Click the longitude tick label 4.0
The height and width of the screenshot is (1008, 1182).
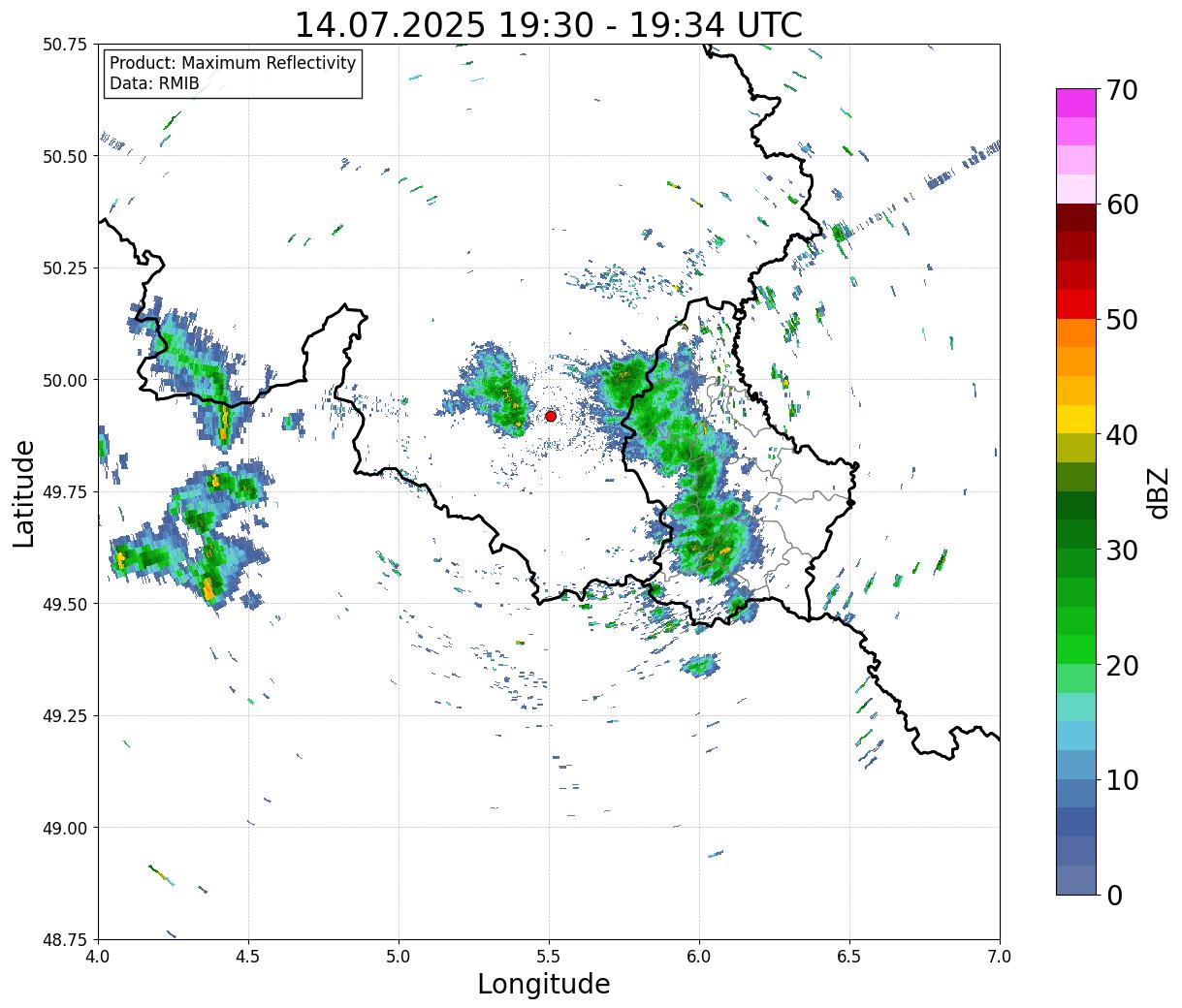[x=98, y=957]
